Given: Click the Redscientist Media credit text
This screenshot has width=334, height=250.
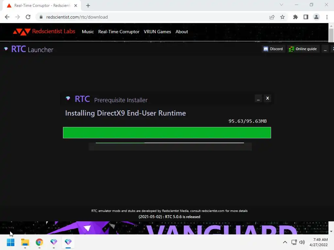Looking at the screenshot, I should point(169,211).
